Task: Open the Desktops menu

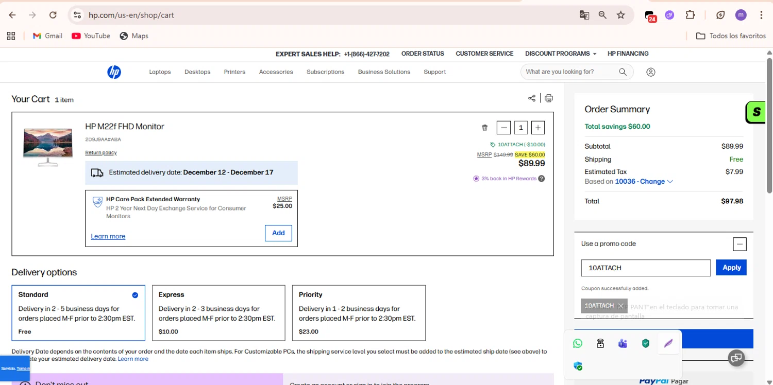Action: (197, 72)
